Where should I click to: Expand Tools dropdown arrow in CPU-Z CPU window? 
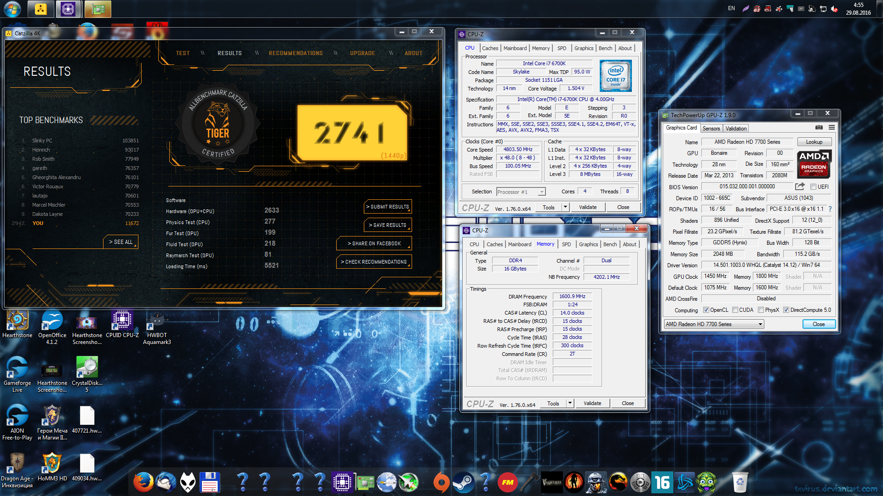(x=565, y=207)
